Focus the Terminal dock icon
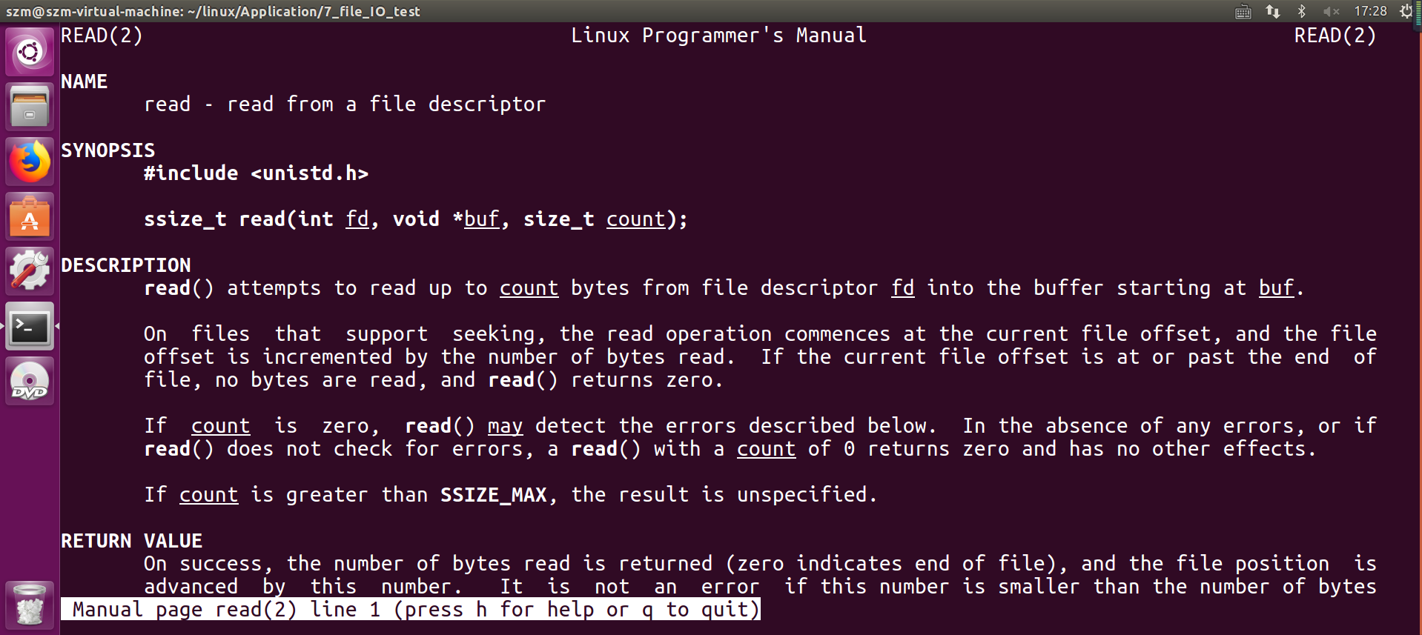 pos(30,326)
